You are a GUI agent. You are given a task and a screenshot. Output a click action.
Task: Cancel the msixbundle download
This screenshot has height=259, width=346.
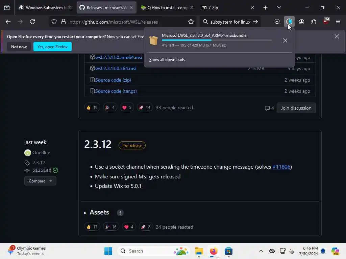click(285, 40)
